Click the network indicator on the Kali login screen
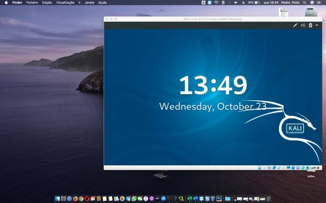 click(295, 25)
